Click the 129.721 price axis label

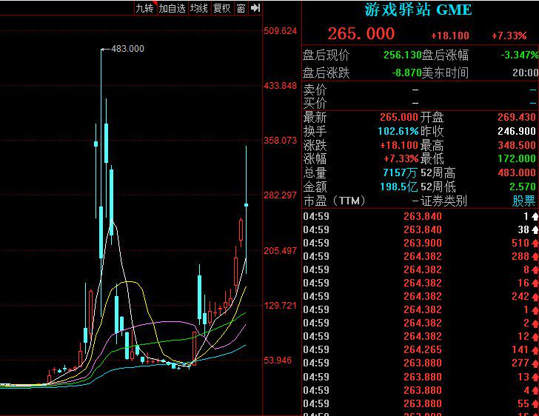point(280,305)
